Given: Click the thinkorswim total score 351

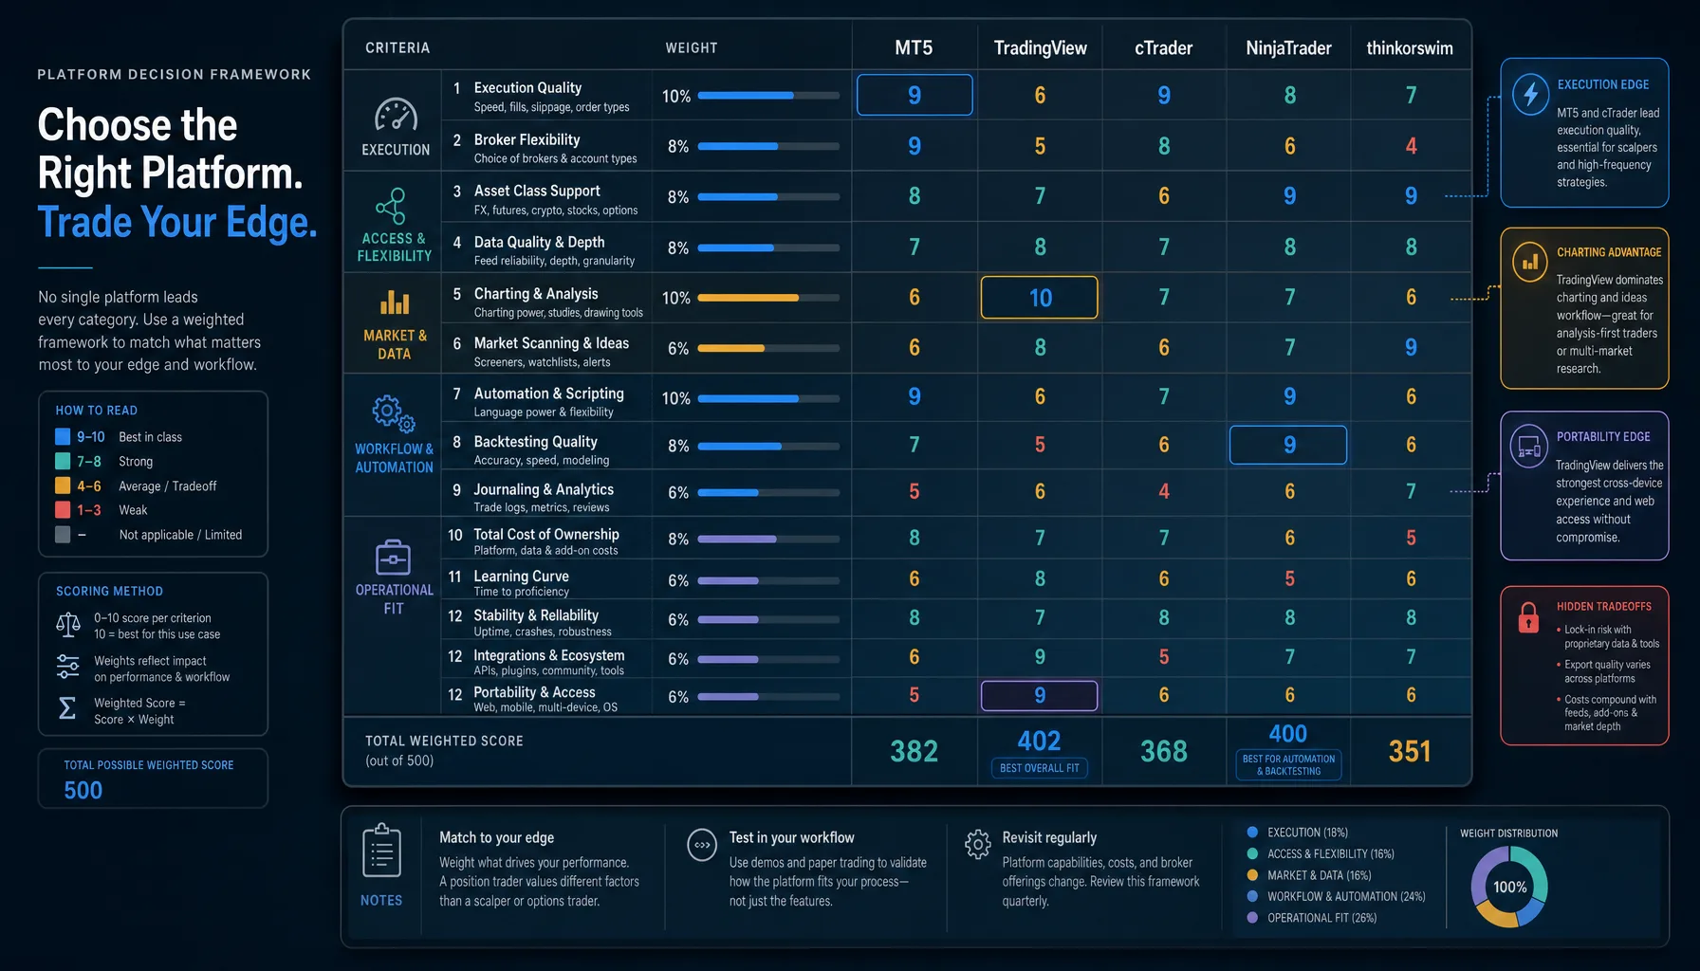Looking at the screenshot, I should (1410, 751).
